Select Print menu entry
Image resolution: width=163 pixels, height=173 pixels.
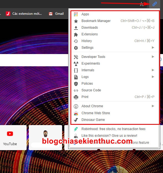[115, 97]
